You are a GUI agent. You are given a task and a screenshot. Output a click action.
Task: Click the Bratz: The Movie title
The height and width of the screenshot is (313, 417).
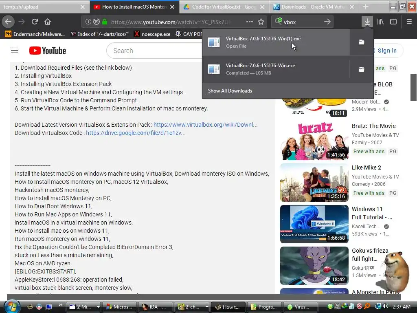coord(374,126)
